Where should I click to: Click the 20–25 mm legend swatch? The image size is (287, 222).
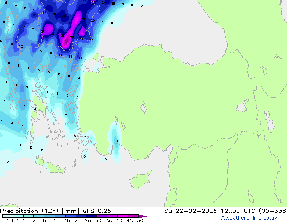(81, 216)
